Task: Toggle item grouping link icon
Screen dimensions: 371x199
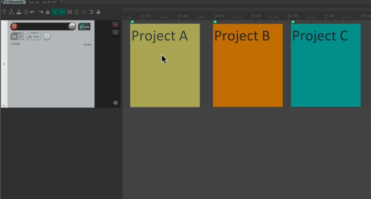Action: point(62,12)
